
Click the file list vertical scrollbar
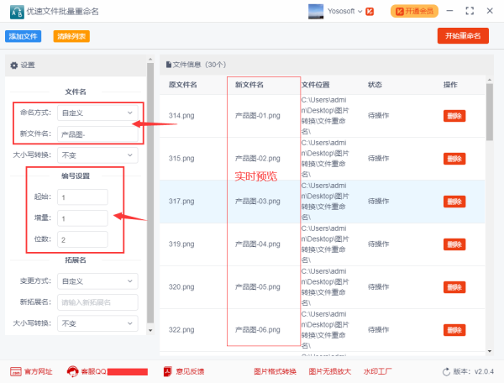(490, 109)
